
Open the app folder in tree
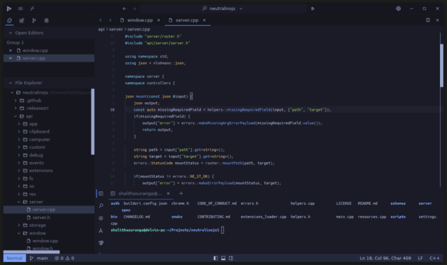click(x=33, y=124)
